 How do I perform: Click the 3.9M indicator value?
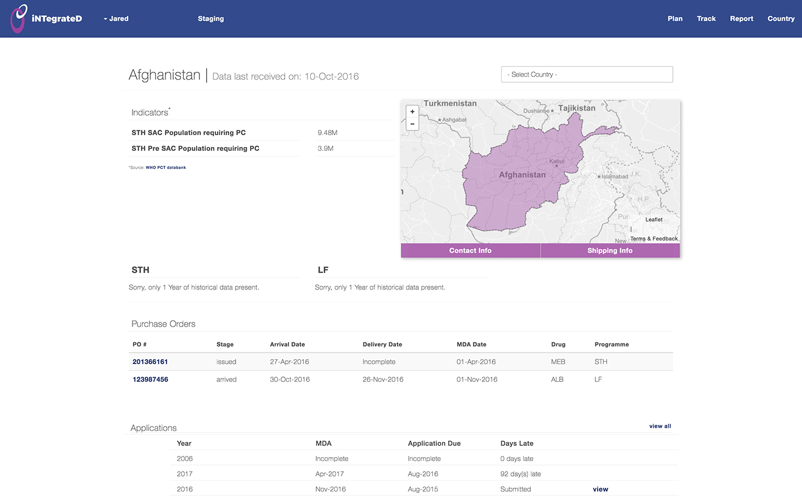pos(326,149)
